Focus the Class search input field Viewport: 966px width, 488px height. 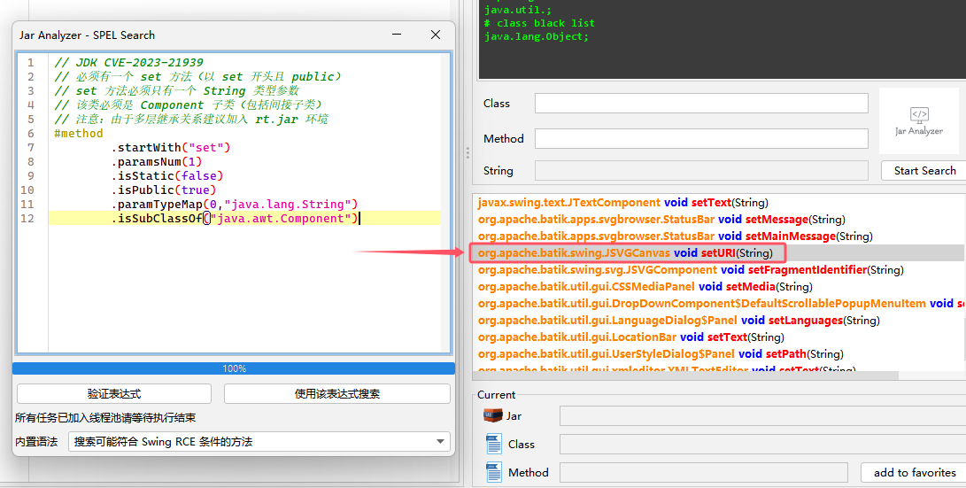click(701, 104)
